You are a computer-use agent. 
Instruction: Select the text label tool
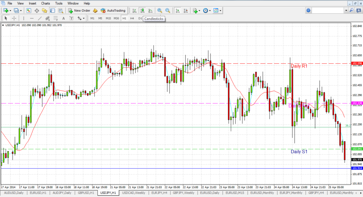click(x=72, y=18)
